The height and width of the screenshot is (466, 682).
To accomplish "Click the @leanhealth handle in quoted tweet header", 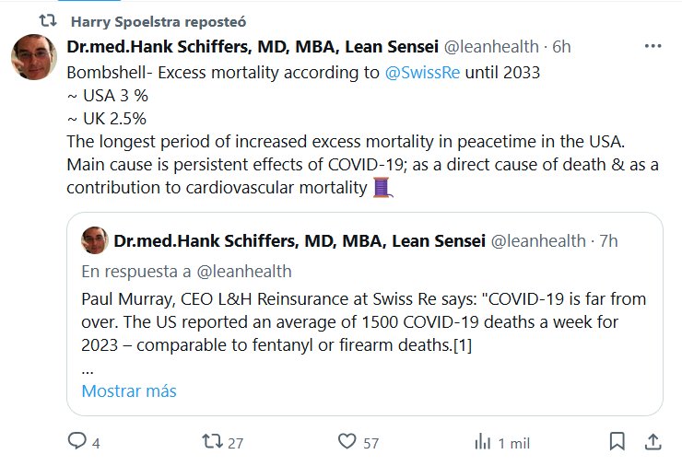I will click(539, 240).
